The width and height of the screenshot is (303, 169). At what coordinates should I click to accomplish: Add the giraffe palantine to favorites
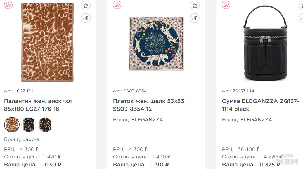86,5
